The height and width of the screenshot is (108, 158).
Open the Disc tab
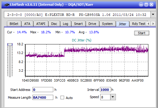[54, 24]
